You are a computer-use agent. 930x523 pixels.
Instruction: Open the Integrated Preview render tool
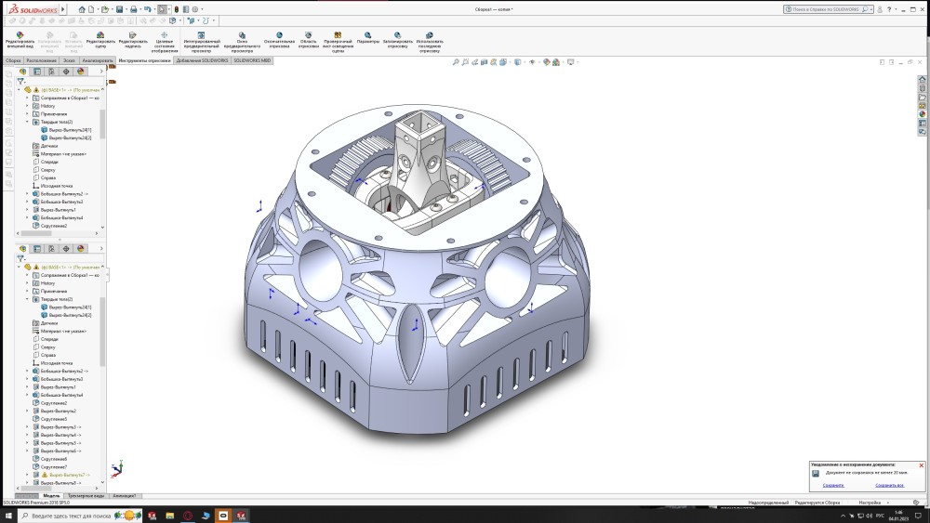pos(201,34)
